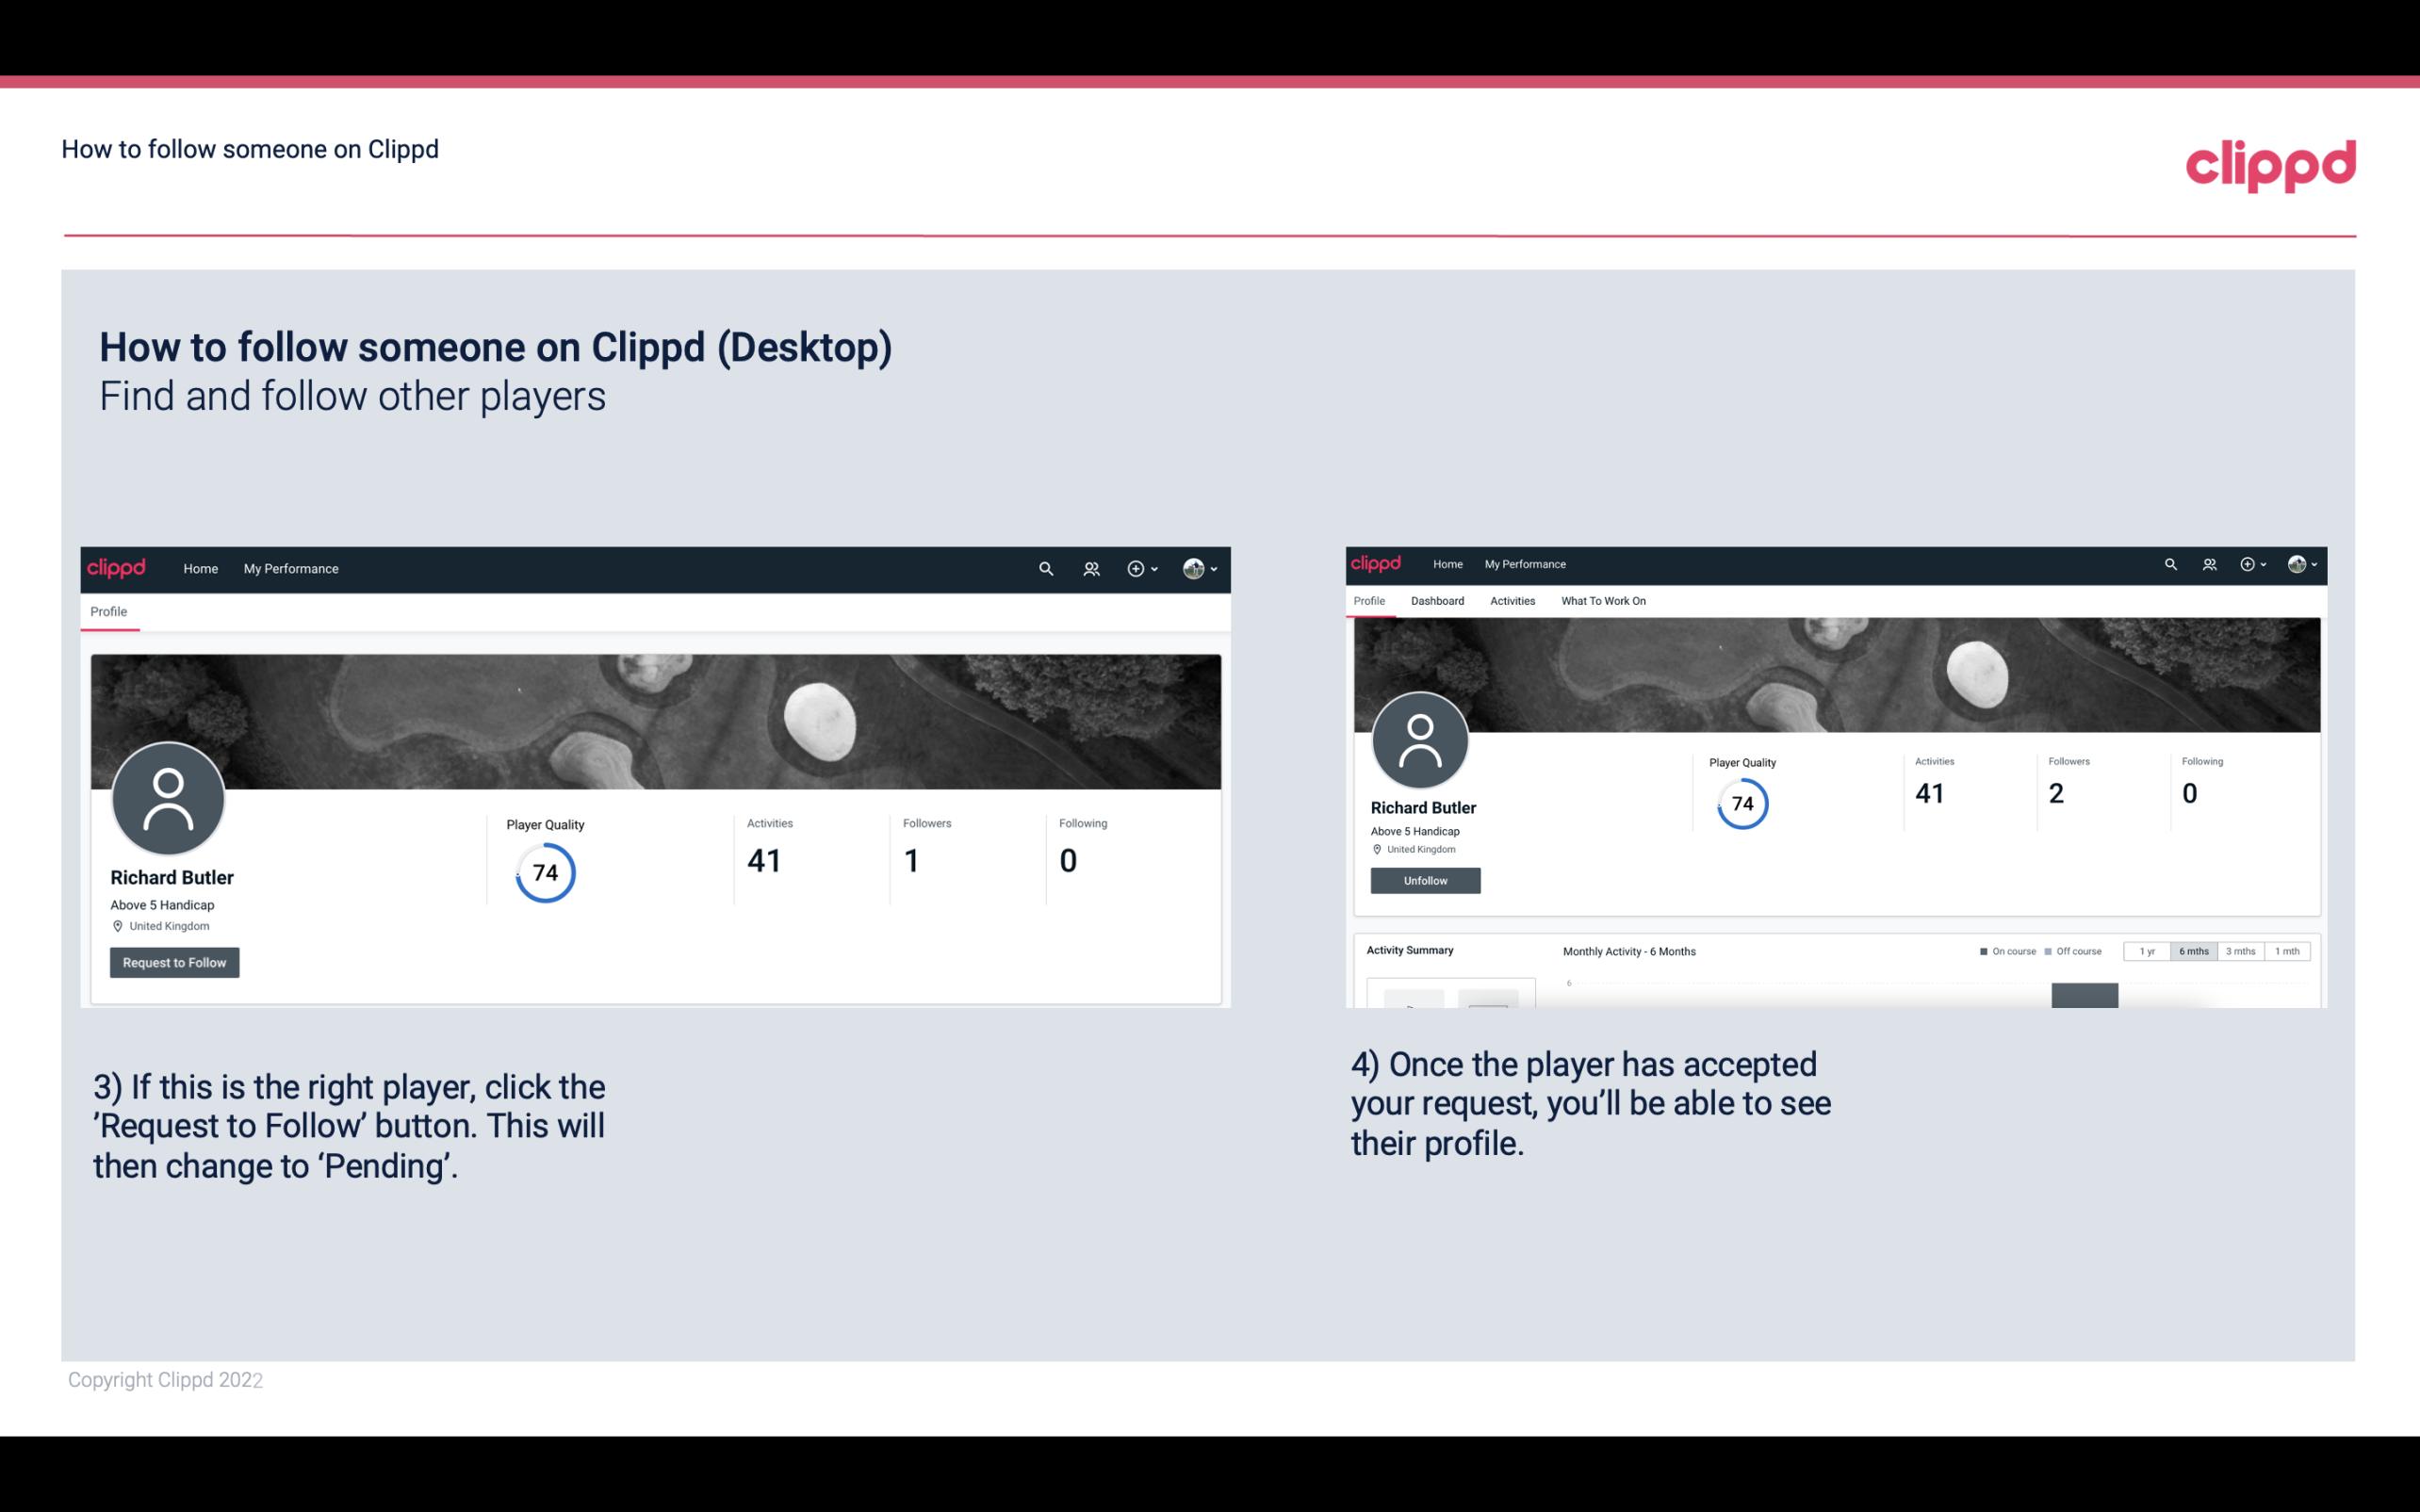Select the 'Profile' tab on left screenshot

tap(108, 611)
